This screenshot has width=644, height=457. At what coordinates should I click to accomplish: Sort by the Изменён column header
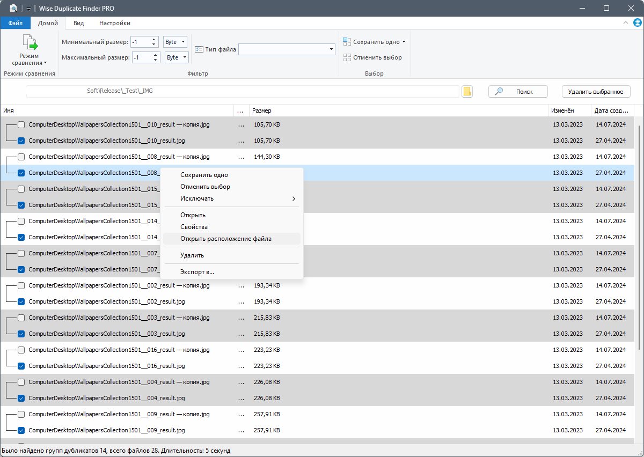click(x=569, y=110)
